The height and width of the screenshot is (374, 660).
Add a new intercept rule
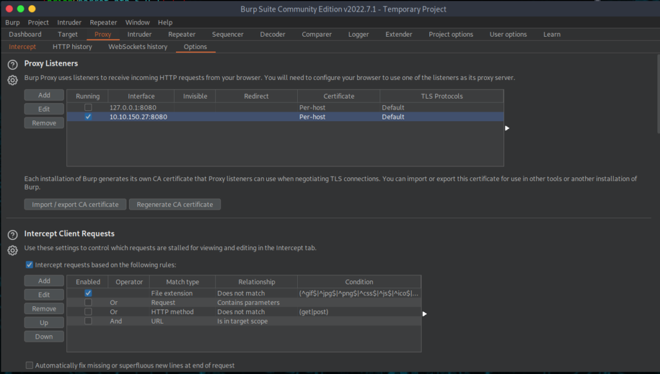(x=44, y=281)
